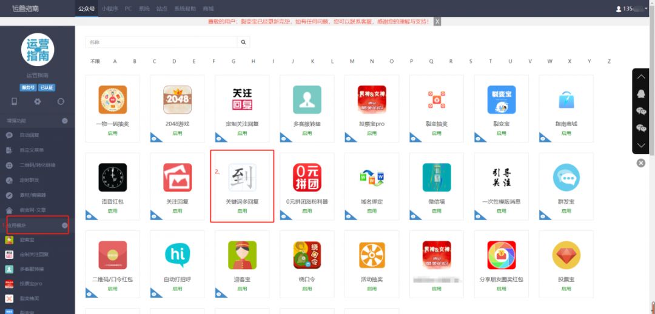Open the 迎客宝 tile icon in grid
The height and width of the screenshot is (314, 655).
[x=242, y=255]
